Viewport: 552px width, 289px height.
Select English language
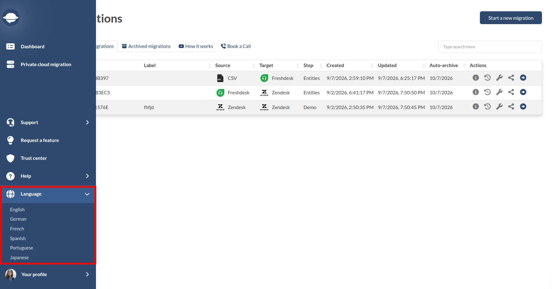click(x=17, y=209)
